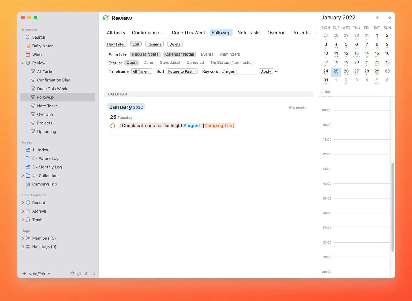Click the Hashtags # icon
412x301 pixels.
(28, 247)
